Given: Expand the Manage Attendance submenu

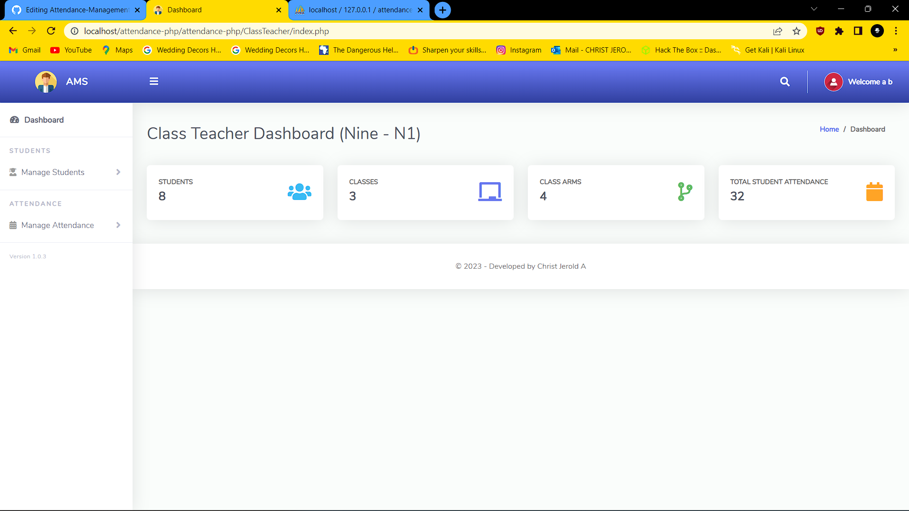Looking at the screenshot, I should [x=118, y=225].
